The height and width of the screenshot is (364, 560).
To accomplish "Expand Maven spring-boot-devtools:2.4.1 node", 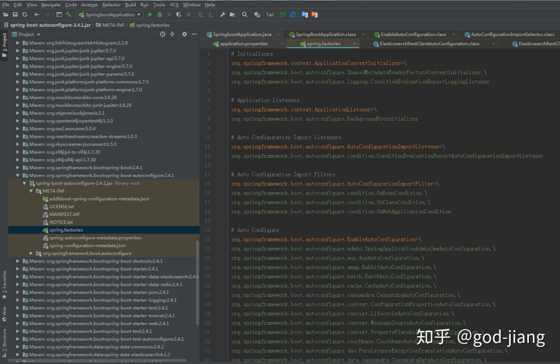I will (18, 261).
